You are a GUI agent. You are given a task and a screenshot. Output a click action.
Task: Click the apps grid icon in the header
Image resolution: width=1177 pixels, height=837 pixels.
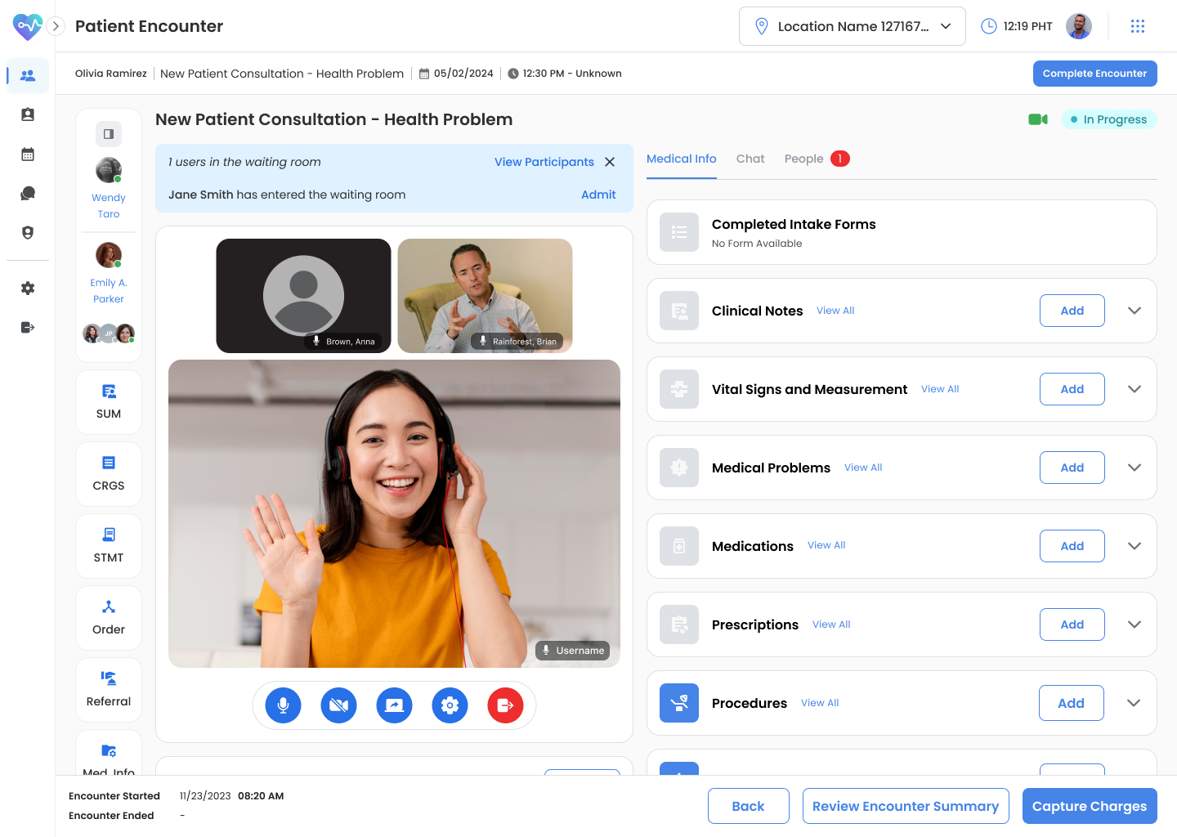click(x=1138, y=25)
